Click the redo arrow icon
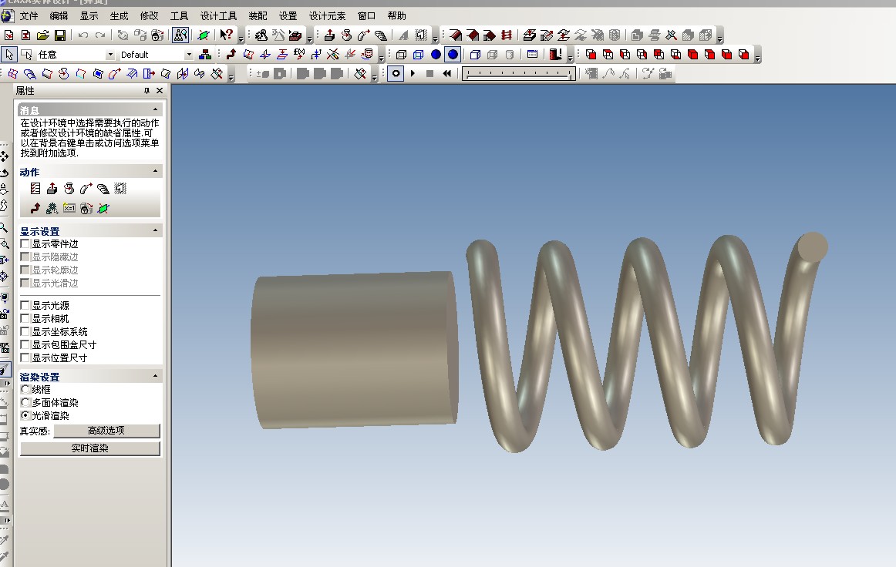896x567 pixels. click(100, 35)
